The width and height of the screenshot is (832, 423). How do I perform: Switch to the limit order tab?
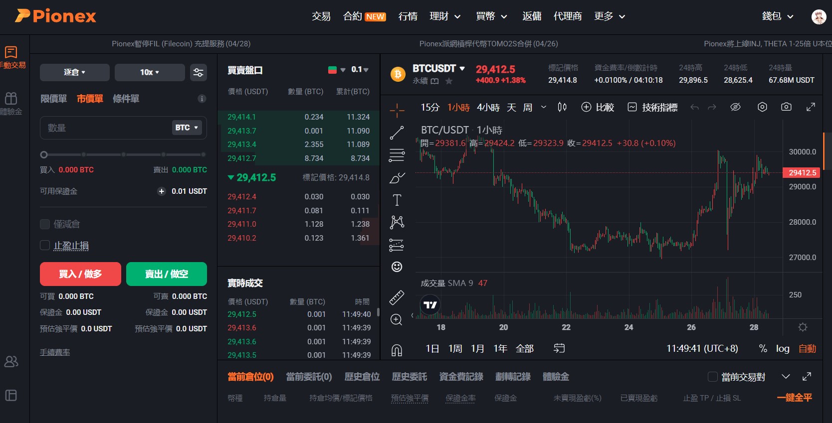(x=53, y=99)
